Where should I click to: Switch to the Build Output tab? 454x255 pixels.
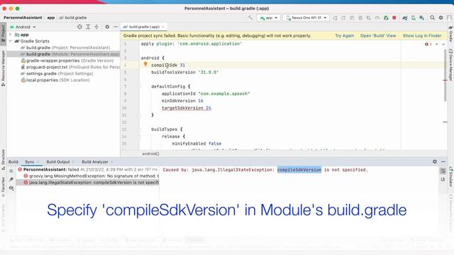coord(58,162)
